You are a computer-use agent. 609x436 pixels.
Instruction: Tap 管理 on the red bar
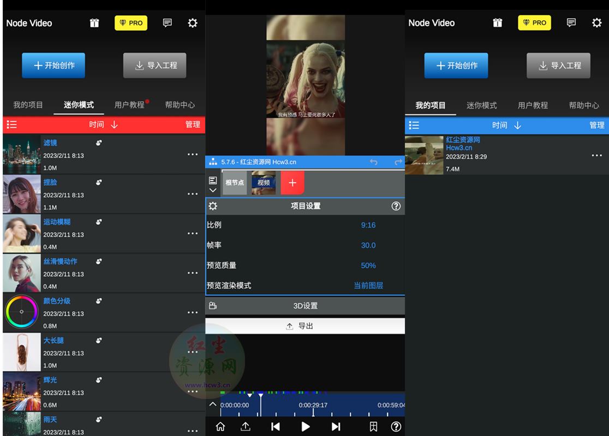pos(193,124)
